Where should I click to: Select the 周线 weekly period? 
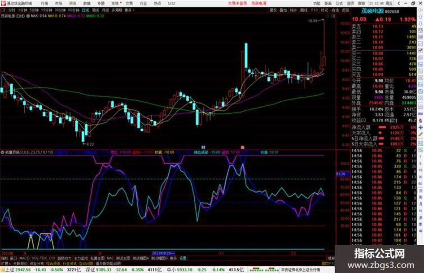(x=95, y=10)
